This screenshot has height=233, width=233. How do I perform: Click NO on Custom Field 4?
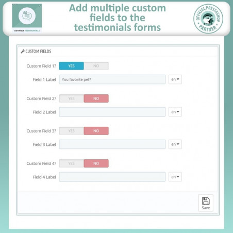(96, 163)
